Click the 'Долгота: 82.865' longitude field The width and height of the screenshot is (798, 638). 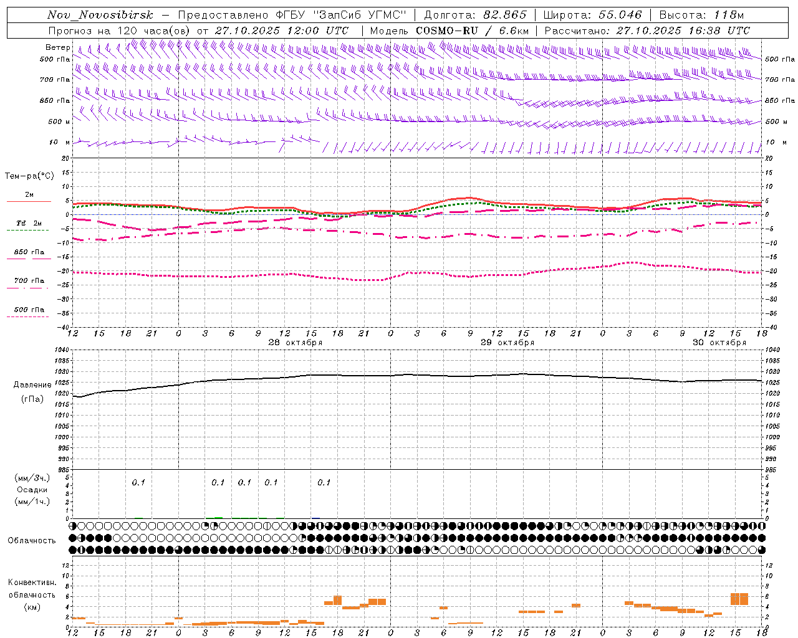click(x=475, y=15)
